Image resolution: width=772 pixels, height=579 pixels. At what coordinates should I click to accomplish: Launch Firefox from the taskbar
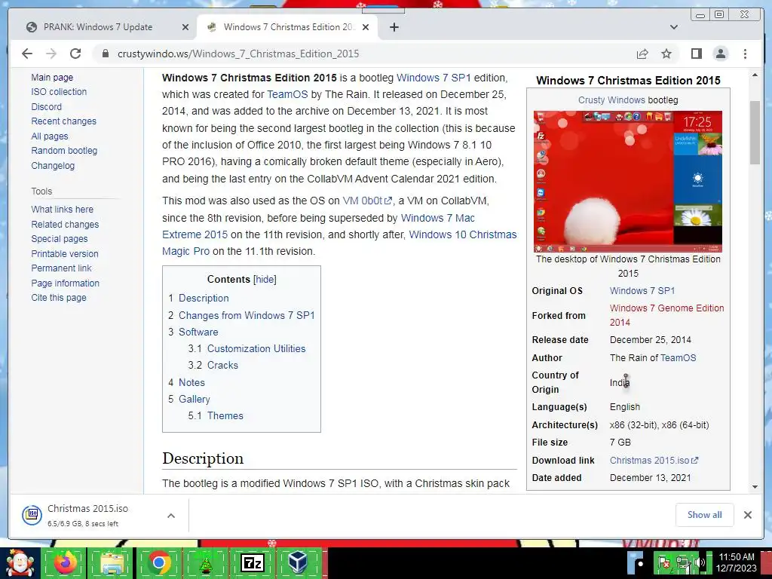[66, 562]
